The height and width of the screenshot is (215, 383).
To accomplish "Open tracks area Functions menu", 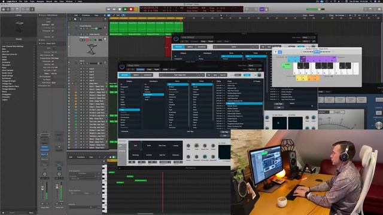I will 86,15.
